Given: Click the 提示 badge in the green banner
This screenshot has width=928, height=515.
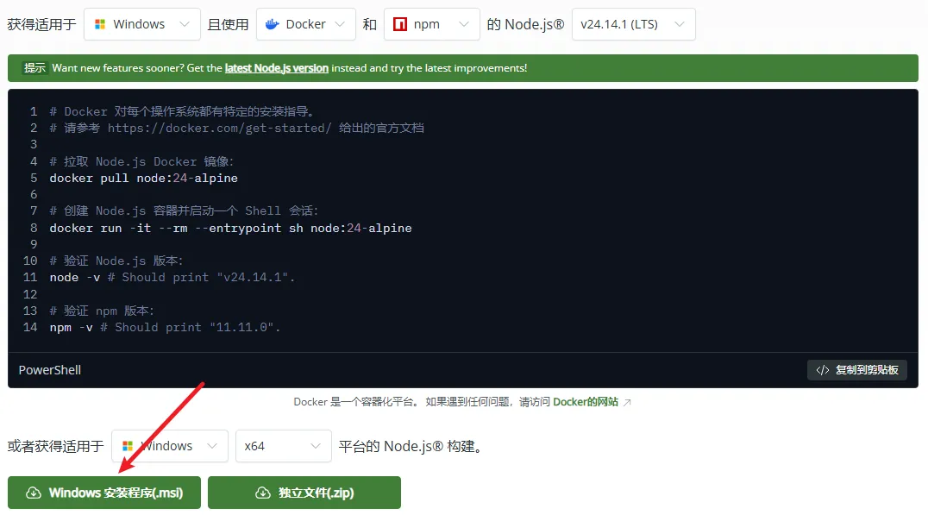Looking at the screenshot, I should point(34,68).
